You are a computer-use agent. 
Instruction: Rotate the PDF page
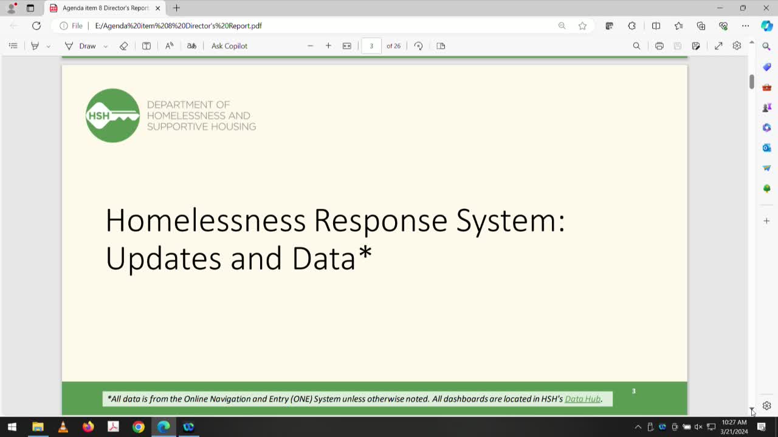pyautogui.click(x=418, y=46)
